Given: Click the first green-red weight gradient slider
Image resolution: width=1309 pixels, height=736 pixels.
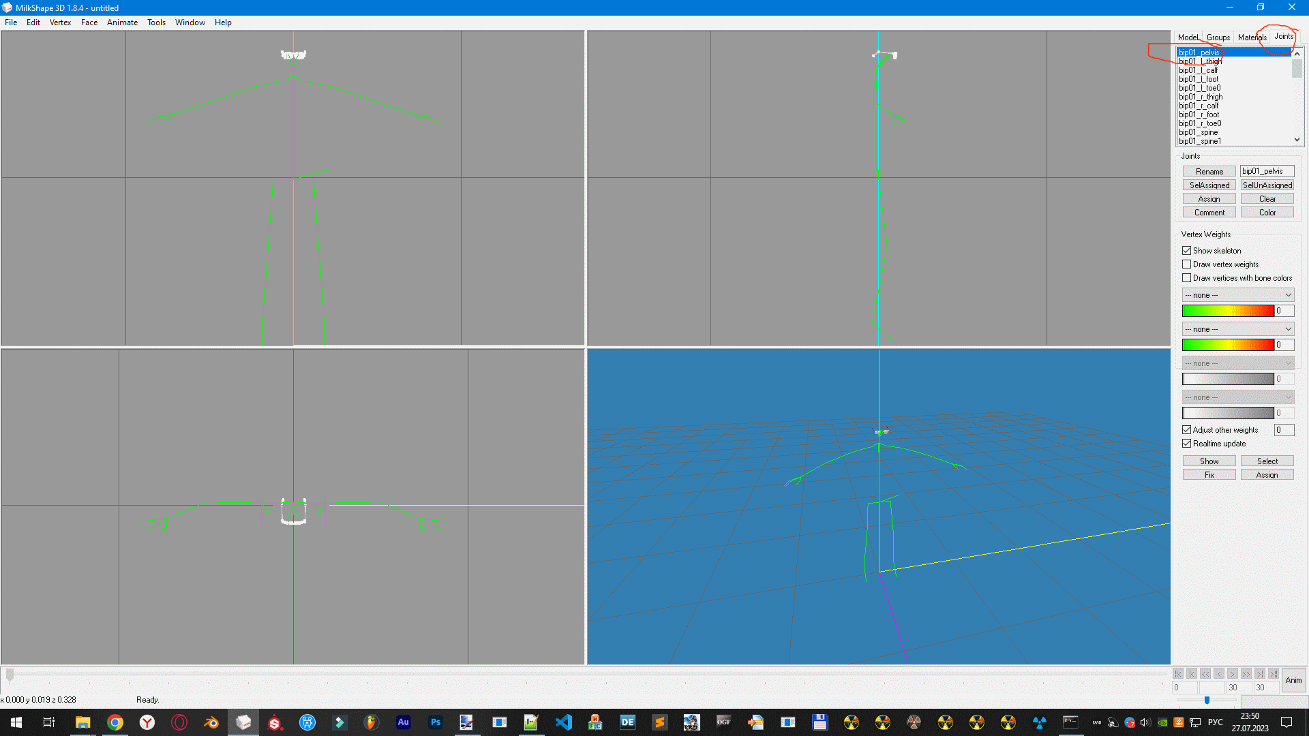Looking at the screenshot, I should [x=1228, y=311].
